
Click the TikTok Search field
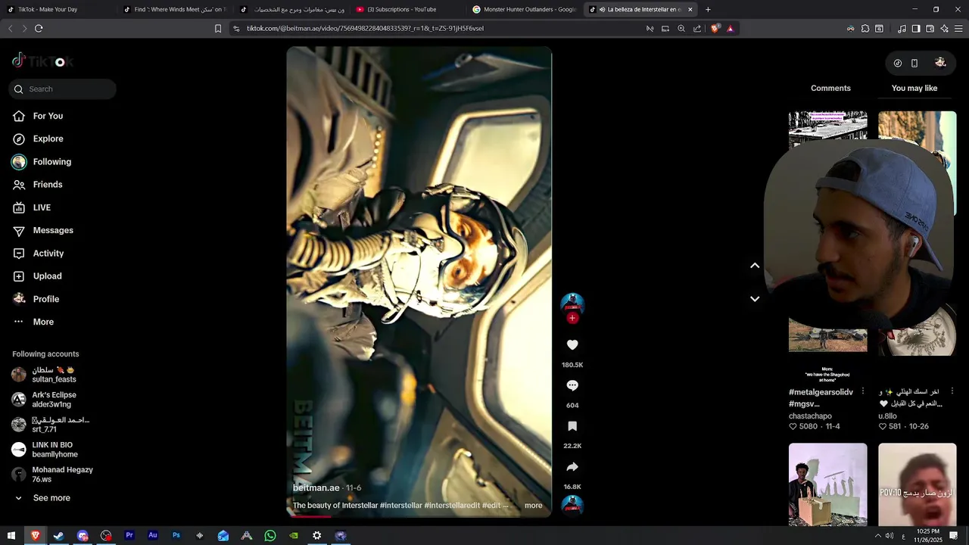click(62, 89)
